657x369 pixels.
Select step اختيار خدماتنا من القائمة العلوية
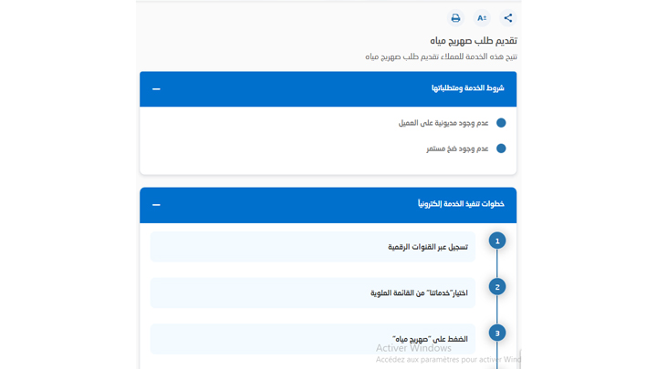click(x=313, y=292)
